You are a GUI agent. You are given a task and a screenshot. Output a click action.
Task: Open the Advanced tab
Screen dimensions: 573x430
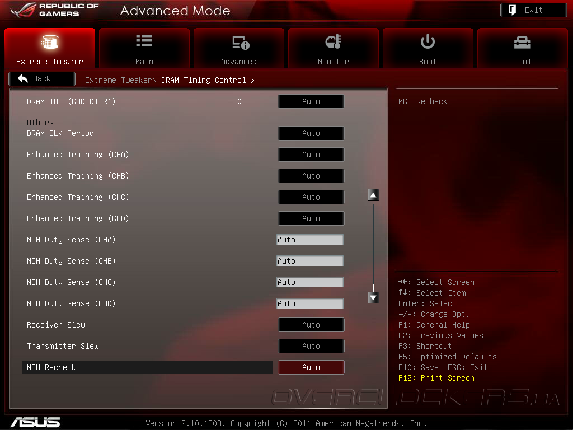point(238,48)
